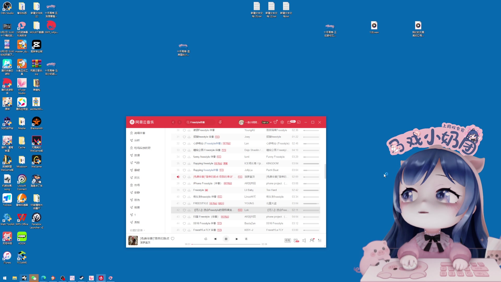Pause the currently playing song
Screen dimensions: 501x282
click(226, 239)
